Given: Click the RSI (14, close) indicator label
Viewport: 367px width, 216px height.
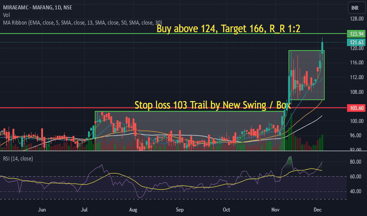Looking at the screenshot, I should [18, 159].
